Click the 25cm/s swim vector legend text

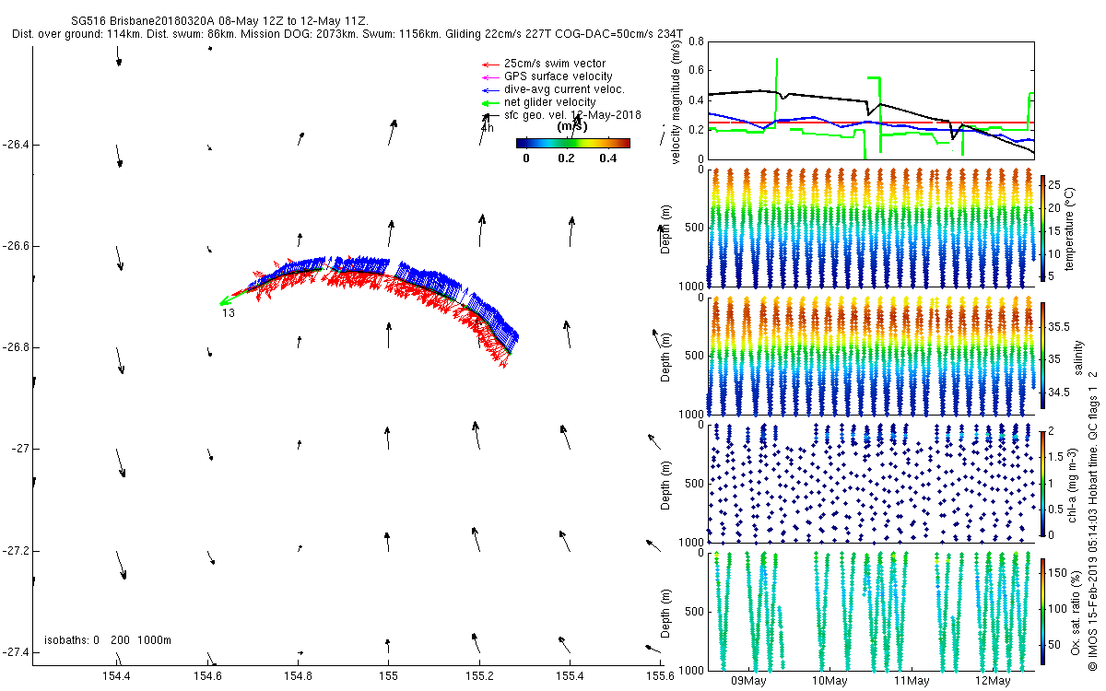(555, 64)
